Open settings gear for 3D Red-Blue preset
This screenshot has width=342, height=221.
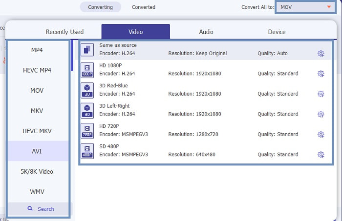click(x=321, y=94)
